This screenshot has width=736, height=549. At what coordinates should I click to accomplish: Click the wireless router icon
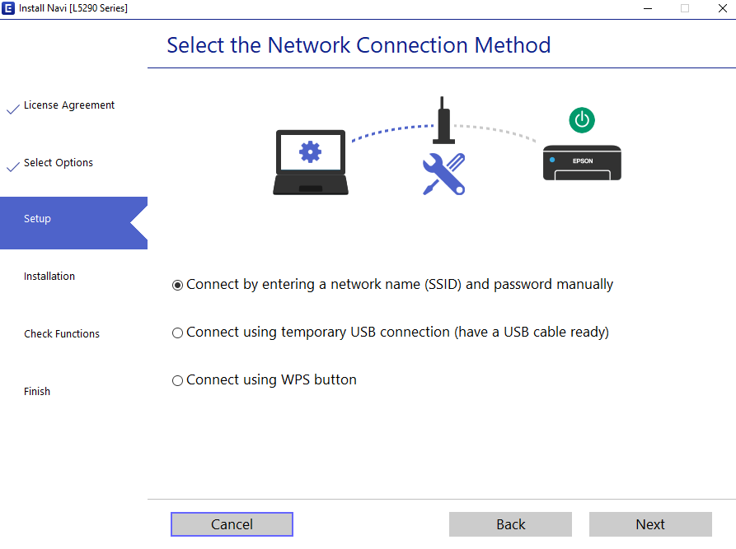[444, 122]
